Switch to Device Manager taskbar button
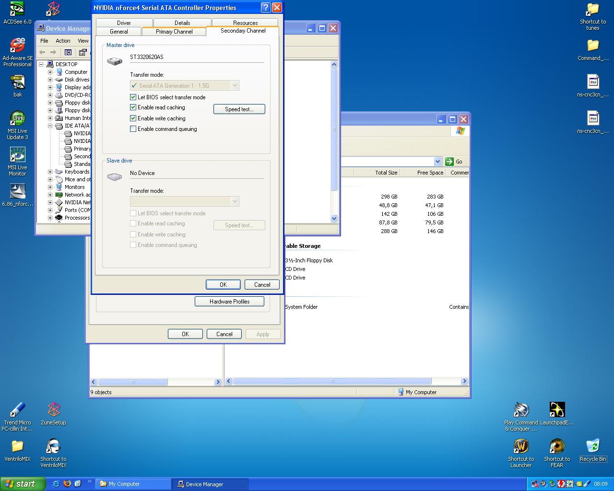614x491 pixels. [210, 484]
